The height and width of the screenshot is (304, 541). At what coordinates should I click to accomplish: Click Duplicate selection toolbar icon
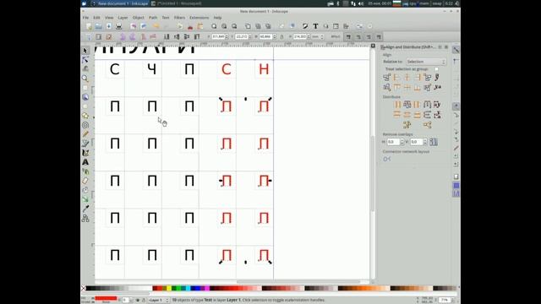tap(248, 26)
